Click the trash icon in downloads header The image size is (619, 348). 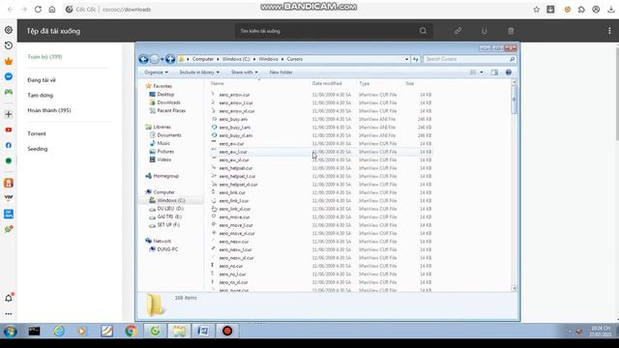(511, 31)
